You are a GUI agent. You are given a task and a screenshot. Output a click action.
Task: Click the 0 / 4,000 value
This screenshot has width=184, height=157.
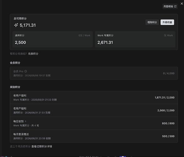pyautogui.click(x=169, y=73)
